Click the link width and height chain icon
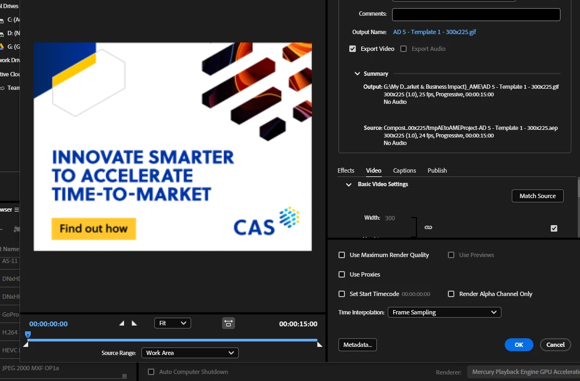Image resolution: width=580 pixels, height=381 pixels. click(x=428, y=227)
